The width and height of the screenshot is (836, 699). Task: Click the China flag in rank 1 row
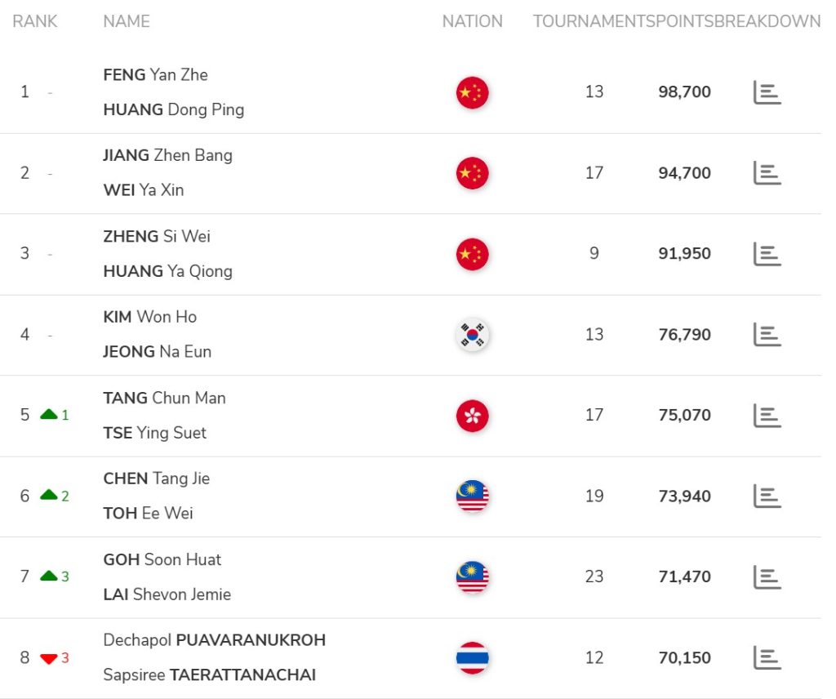(x=473, y=93)
